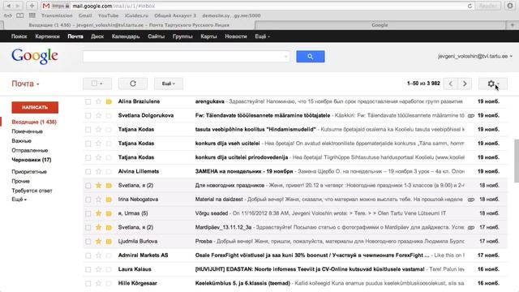Click the attachment icon on Irina Nebogatova message
This screenshot has width=519, height=292.
tap(470, 200)
